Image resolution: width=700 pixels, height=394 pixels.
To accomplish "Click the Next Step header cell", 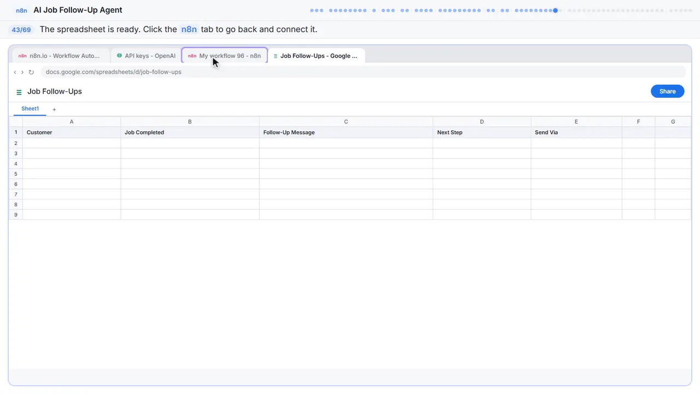I will [x=482, y=132].
